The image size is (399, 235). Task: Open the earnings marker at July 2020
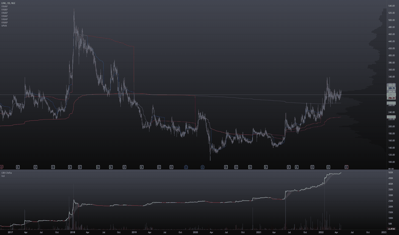click(x=226, y=167)
